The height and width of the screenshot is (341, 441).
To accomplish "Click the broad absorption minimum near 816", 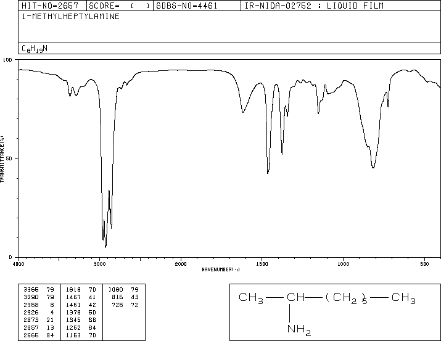I will tap(373, 167).
